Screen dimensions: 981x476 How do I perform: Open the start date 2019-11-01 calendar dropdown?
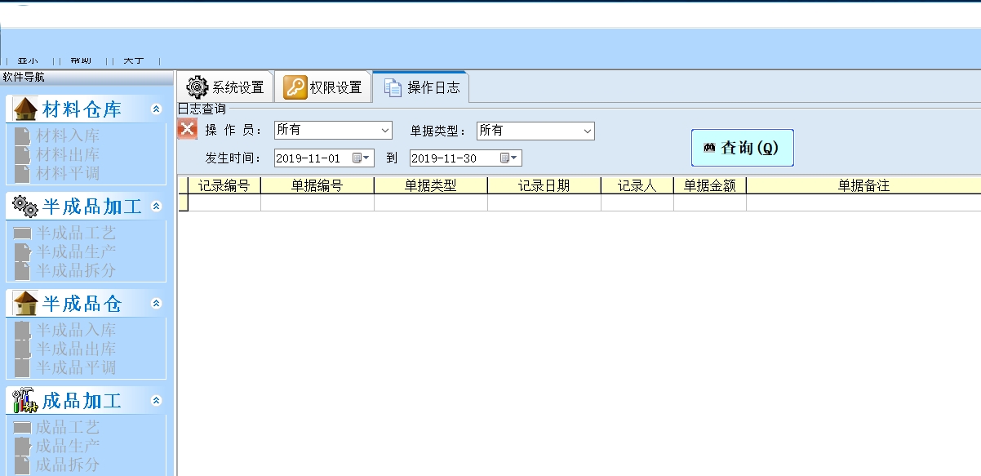[362, 158]
